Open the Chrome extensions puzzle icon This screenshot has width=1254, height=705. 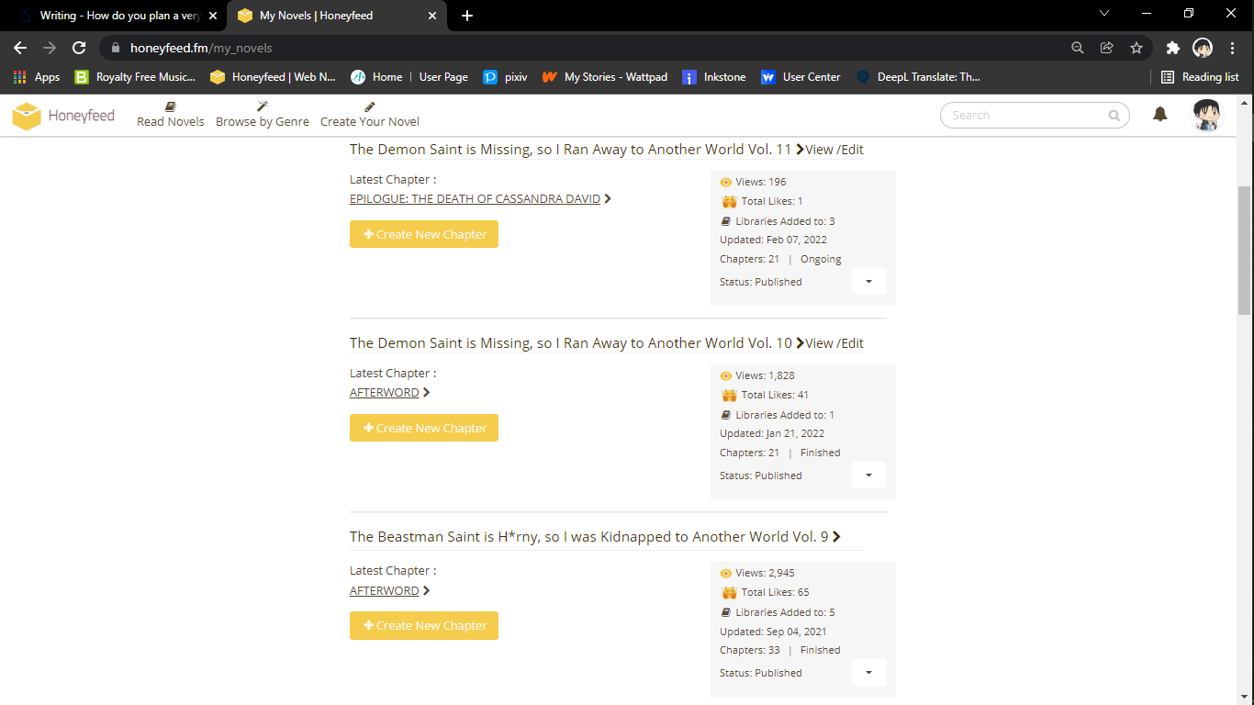[x=1172, y=48]
